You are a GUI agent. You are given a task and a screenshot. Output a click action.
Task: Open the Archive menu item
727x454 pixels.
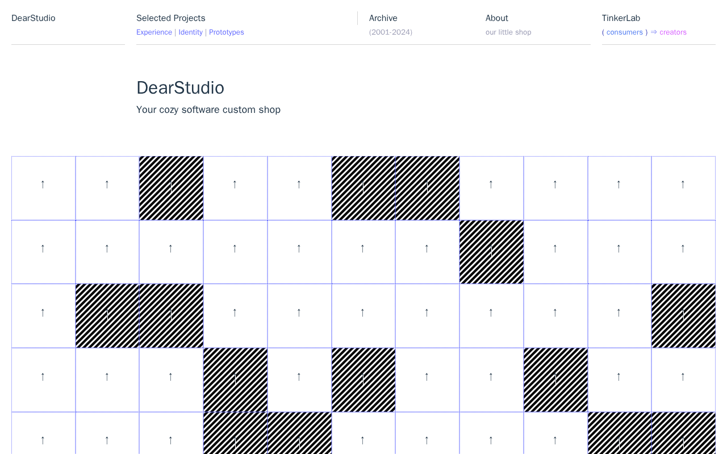(383, 18)
